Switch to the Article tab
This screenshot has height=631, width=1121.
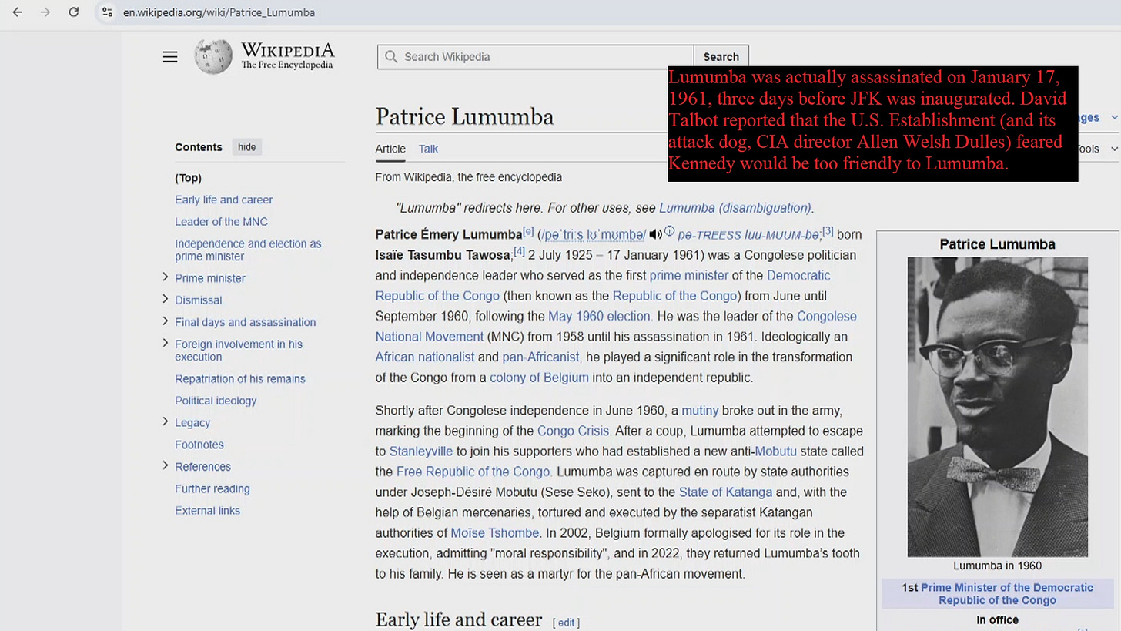390,149
